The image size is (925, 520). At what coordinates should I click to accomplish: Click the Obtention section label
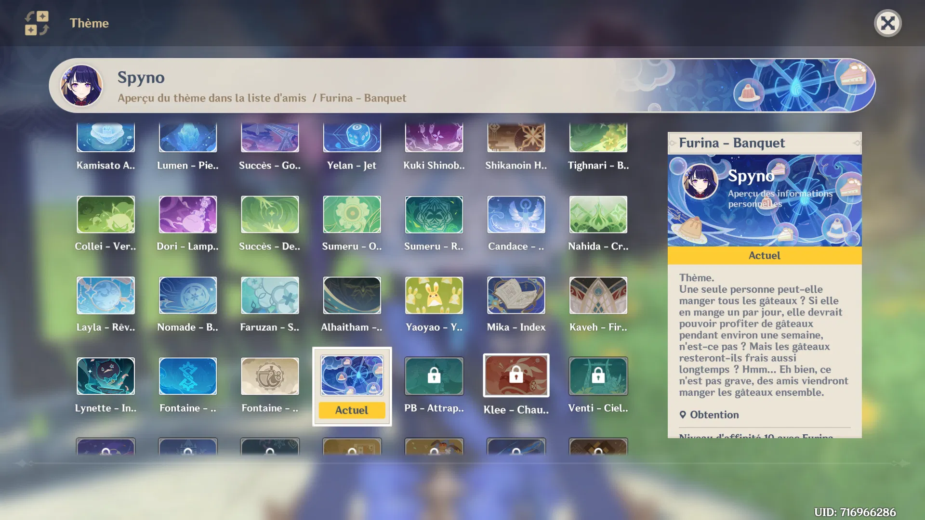click(x=714, y=415)
